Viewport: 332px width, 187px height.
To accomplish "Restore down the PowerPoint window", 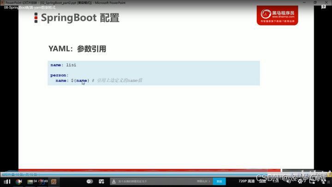I will (315, 3).
